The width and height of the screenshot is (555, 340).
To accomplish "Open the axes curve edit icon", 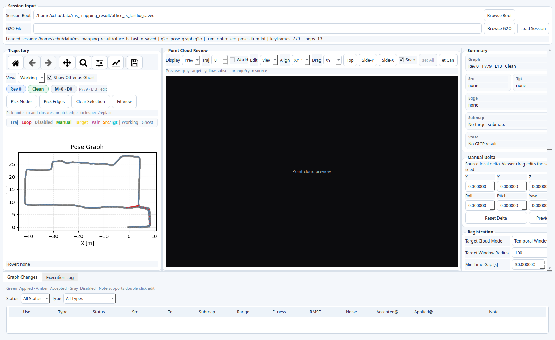I will [116, 63].
